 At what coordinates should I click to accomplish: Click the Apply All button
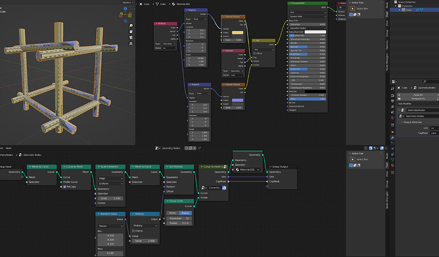point(417,95)
